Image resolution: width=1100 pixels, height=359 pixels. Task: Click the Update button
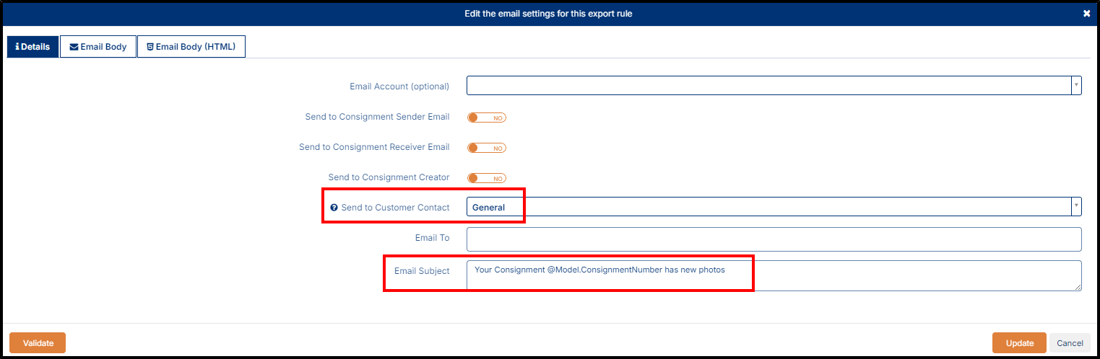(1019, 343)
